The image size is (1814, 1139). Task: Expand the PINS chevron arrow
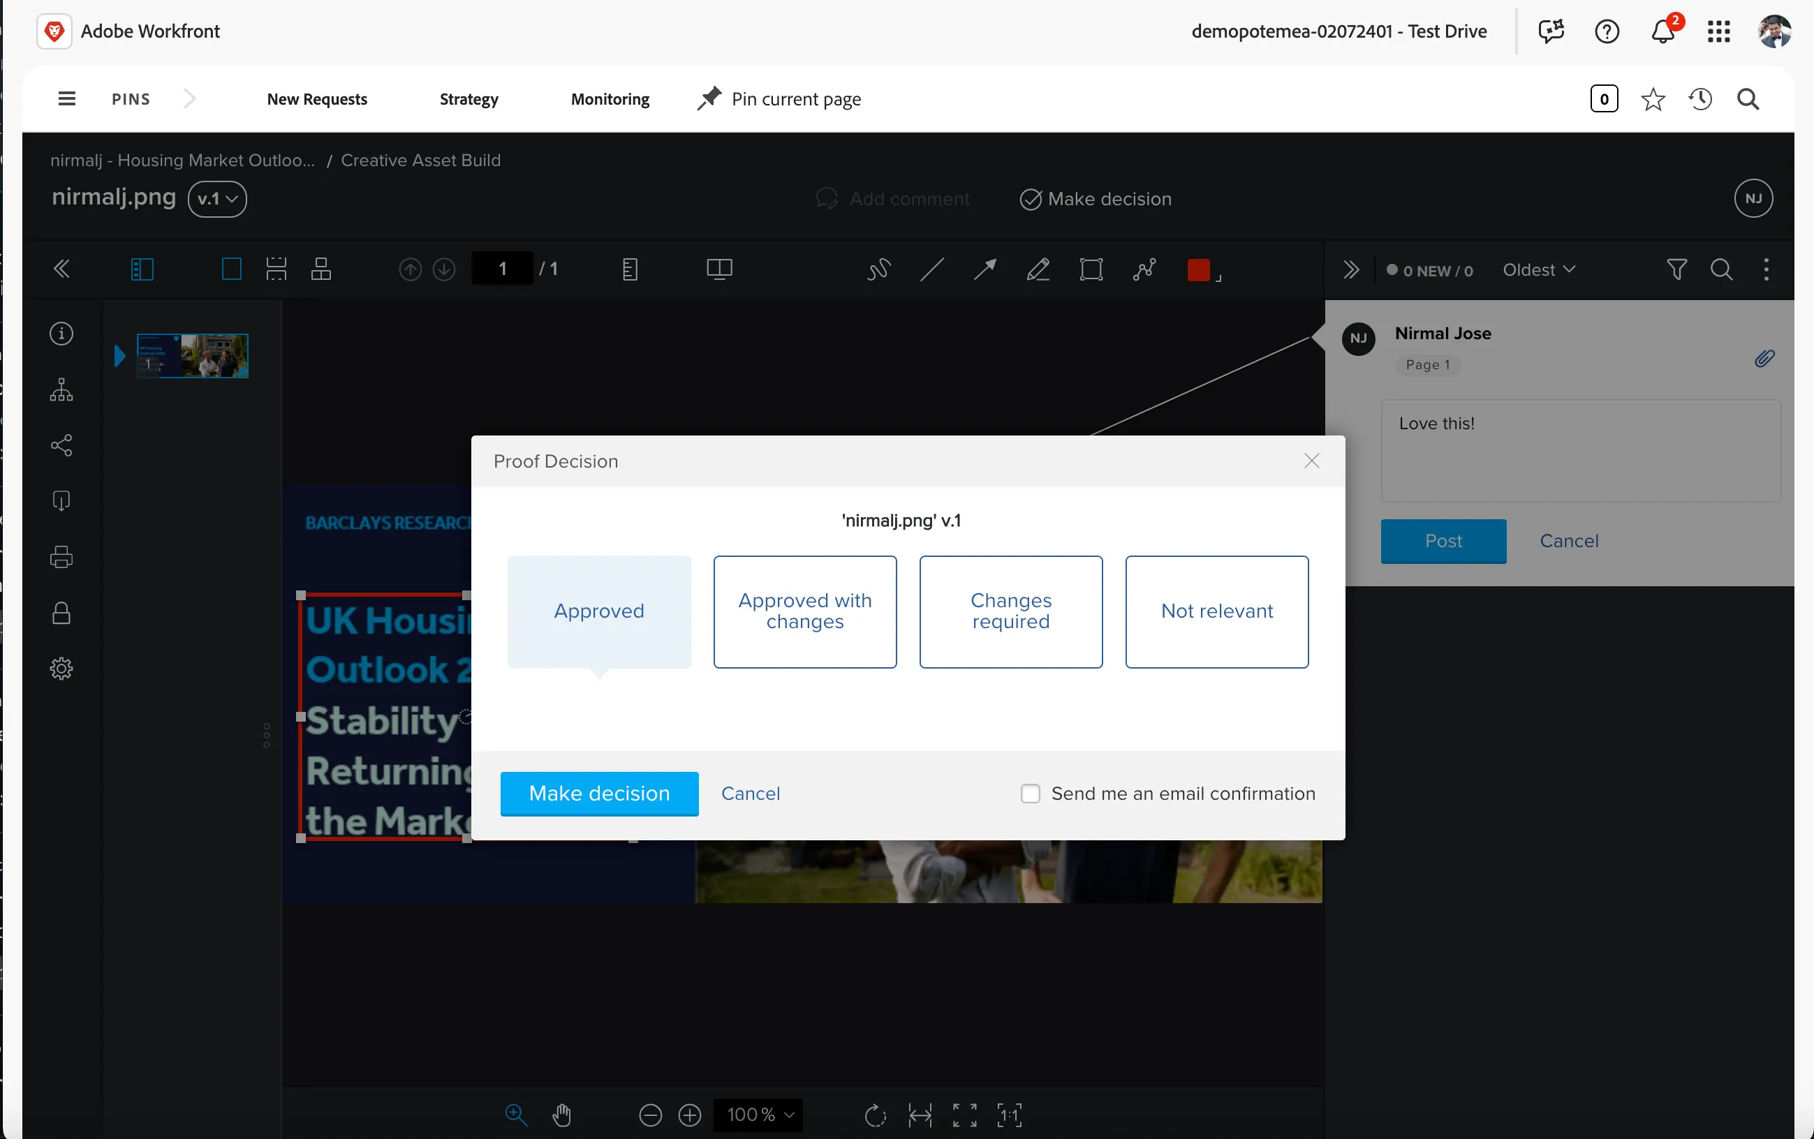coord(190,98)
